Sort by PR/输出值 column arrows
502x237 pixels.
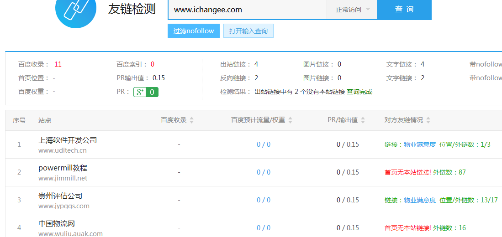[x=363, y=120]
